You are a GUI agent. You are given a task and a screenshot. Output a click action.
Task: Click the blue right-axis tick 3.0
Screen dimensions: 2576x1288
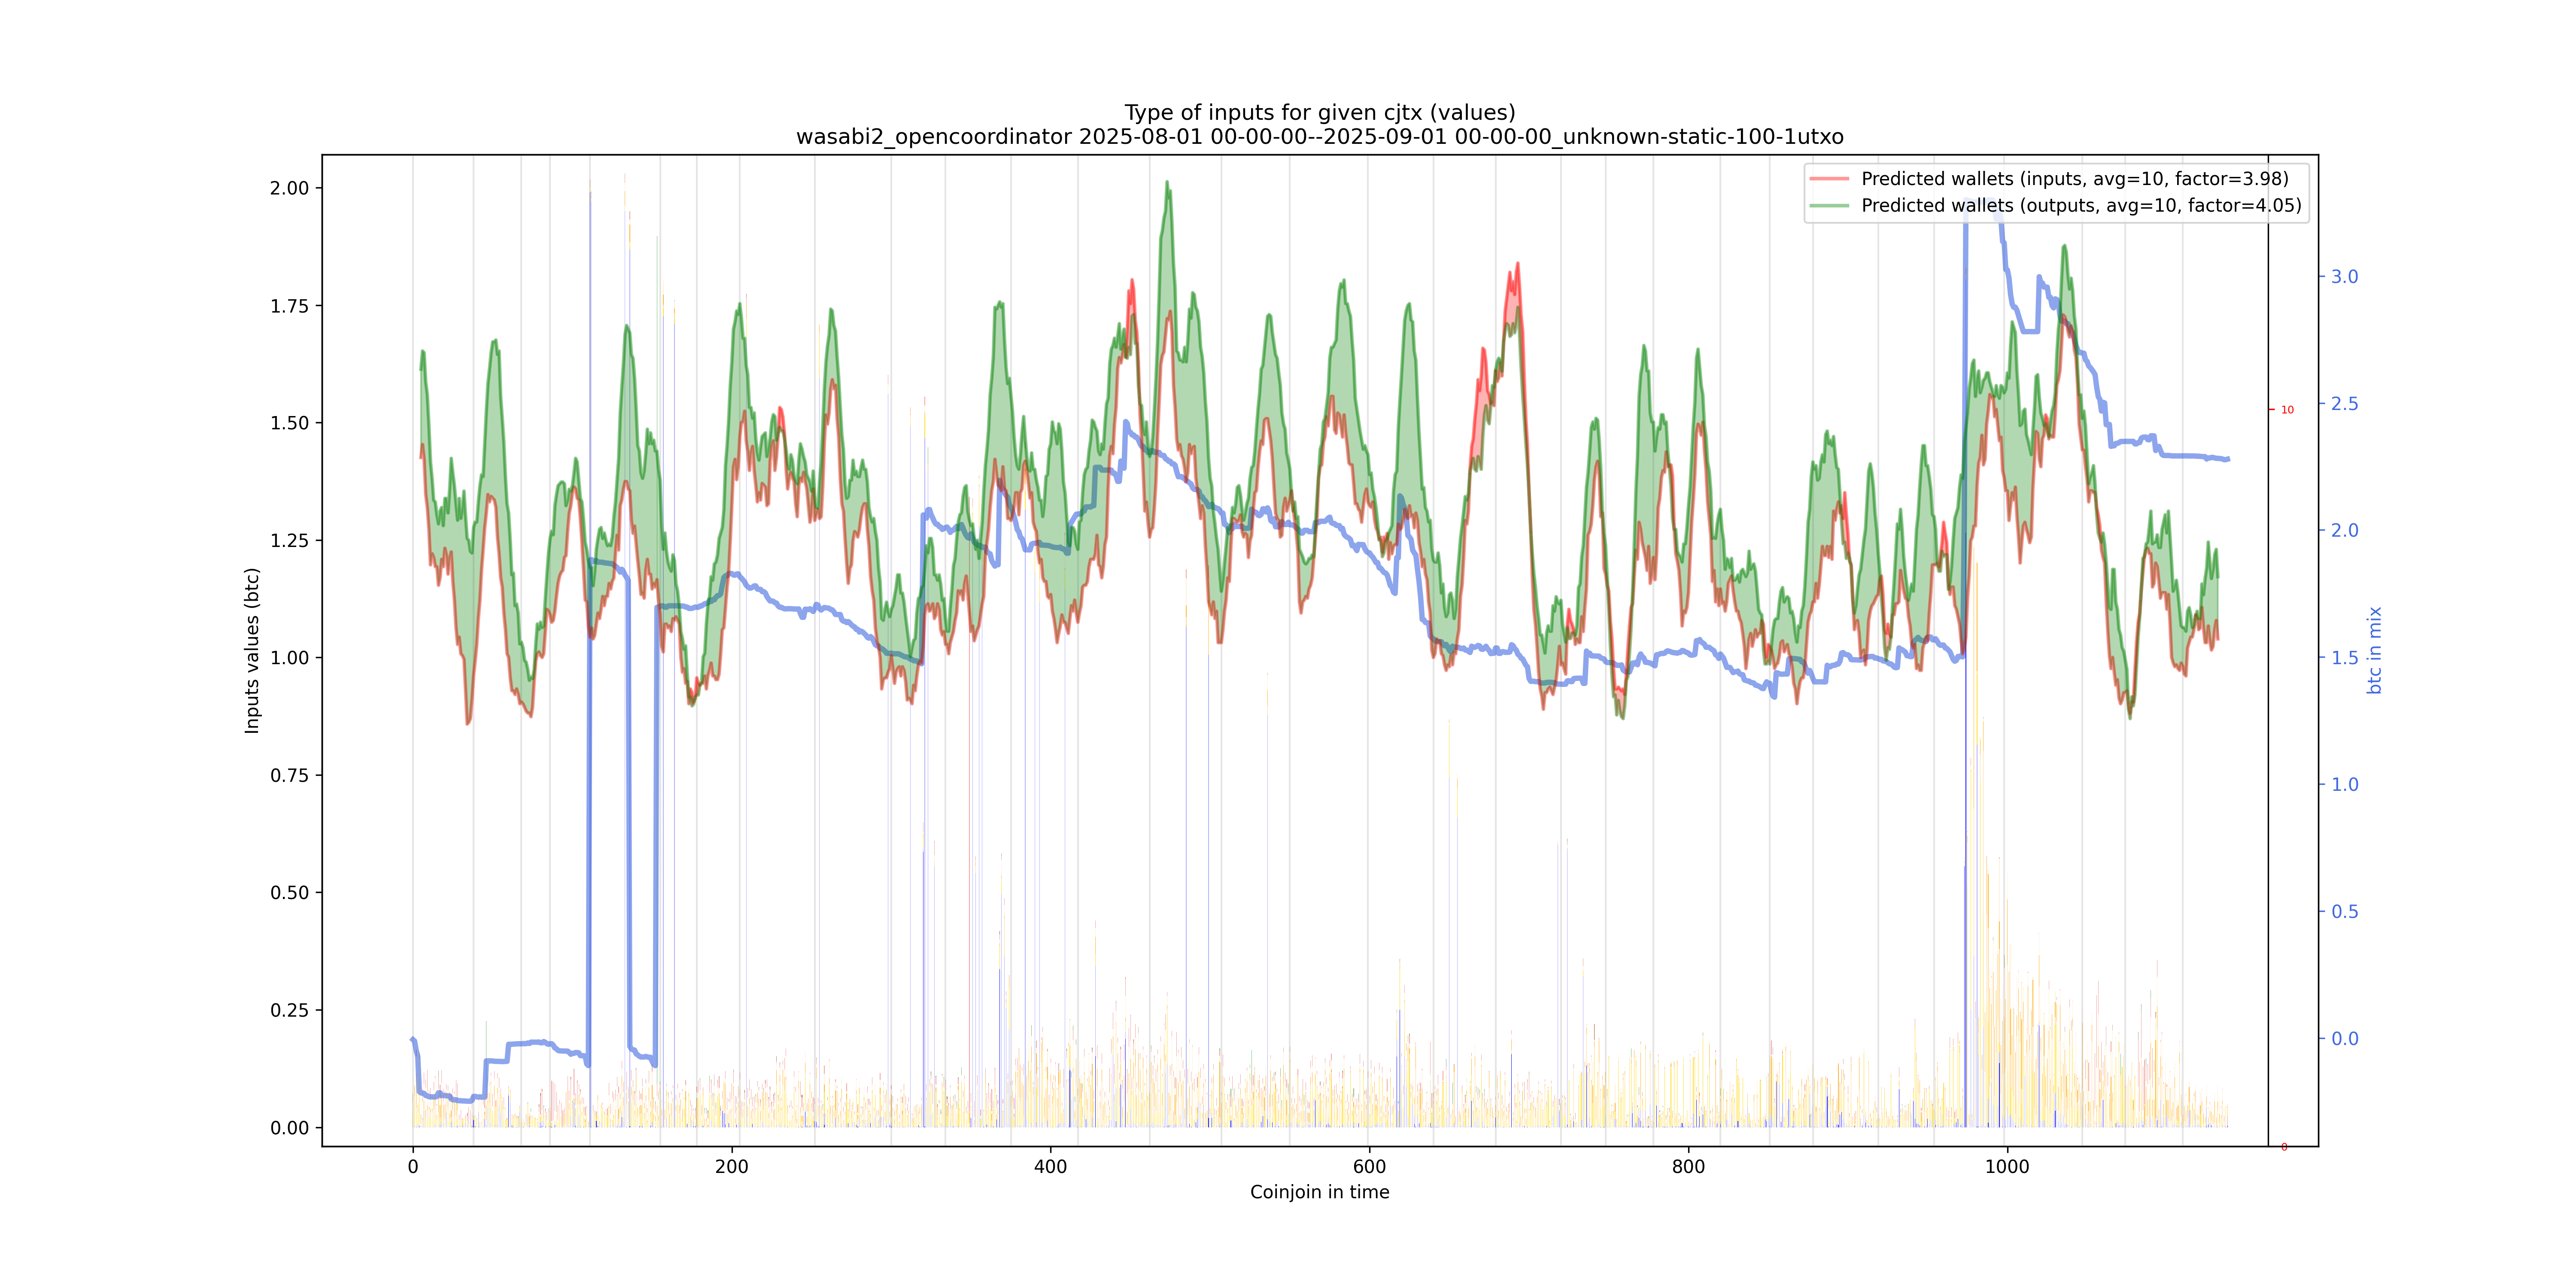click(x=2344, y=277)
